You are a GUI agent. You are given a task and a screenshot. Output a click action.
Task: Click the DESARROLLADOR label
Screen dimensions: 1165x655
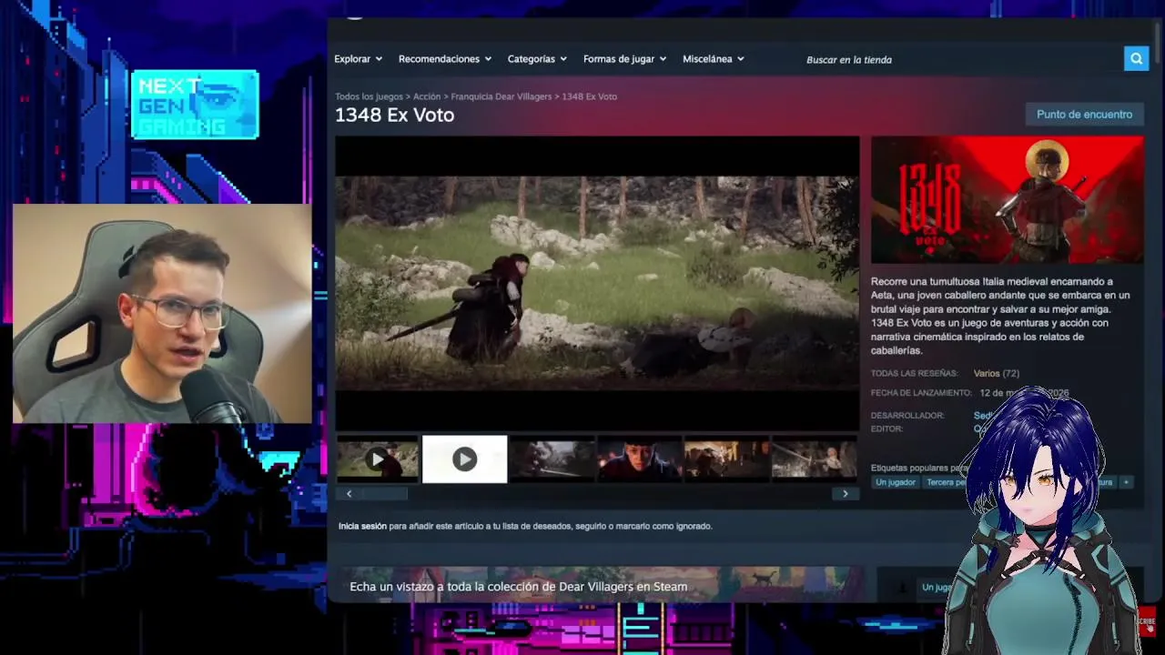[907, 416]
